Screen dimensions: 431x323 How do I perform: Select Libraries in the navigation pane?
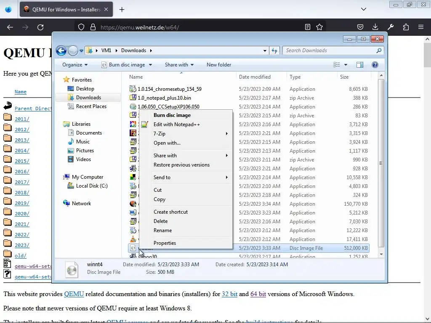81,124
